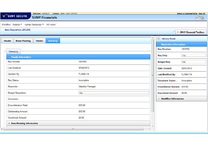Switch to the Header tab

(x=8, y=41)
